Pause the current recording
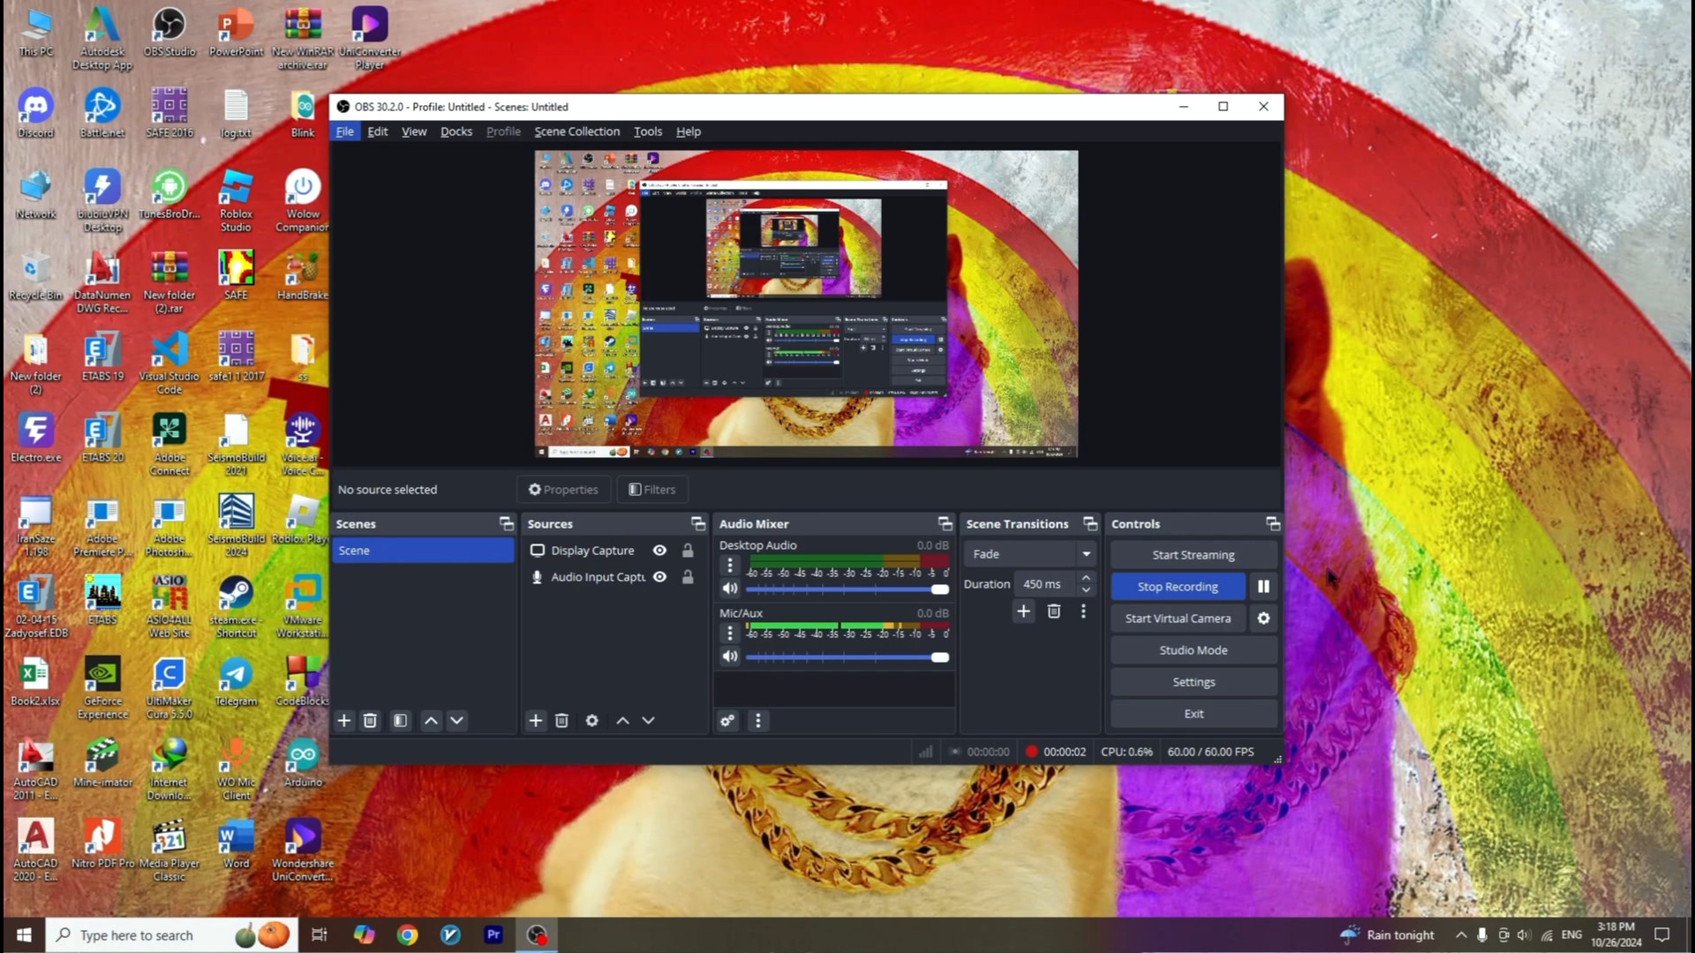 [x=1263, y=587]
